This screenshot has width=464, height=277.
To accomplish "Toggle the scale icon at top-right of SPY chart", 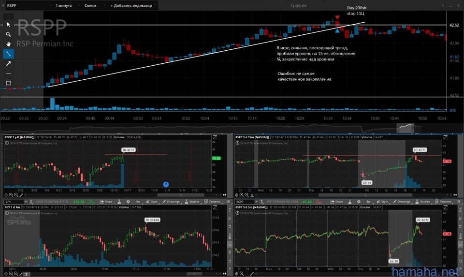I will pos(215,207).
